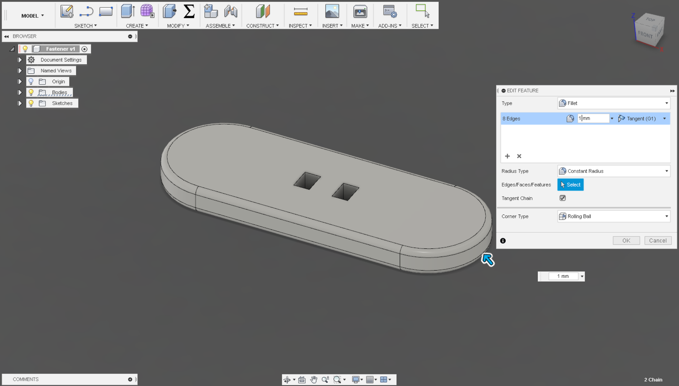Uncheck the Tangent Chain checkbox
The image size is (679, 386).
click(562, 198)
